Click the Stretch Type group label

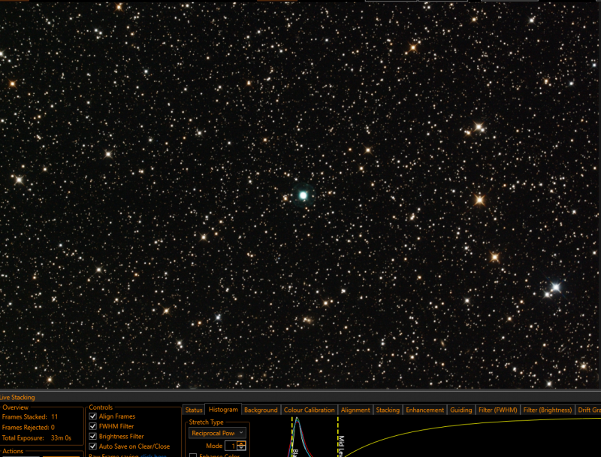coord(206,422)
